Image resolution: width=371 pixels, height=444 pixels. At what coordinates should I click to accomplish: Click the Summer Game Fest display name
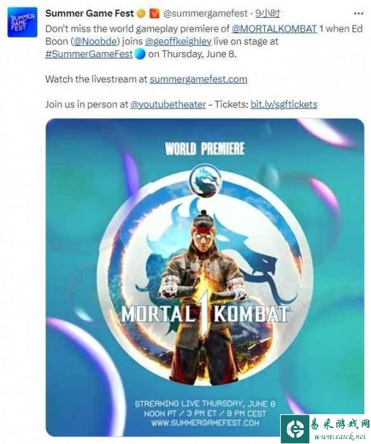(90, 13)
